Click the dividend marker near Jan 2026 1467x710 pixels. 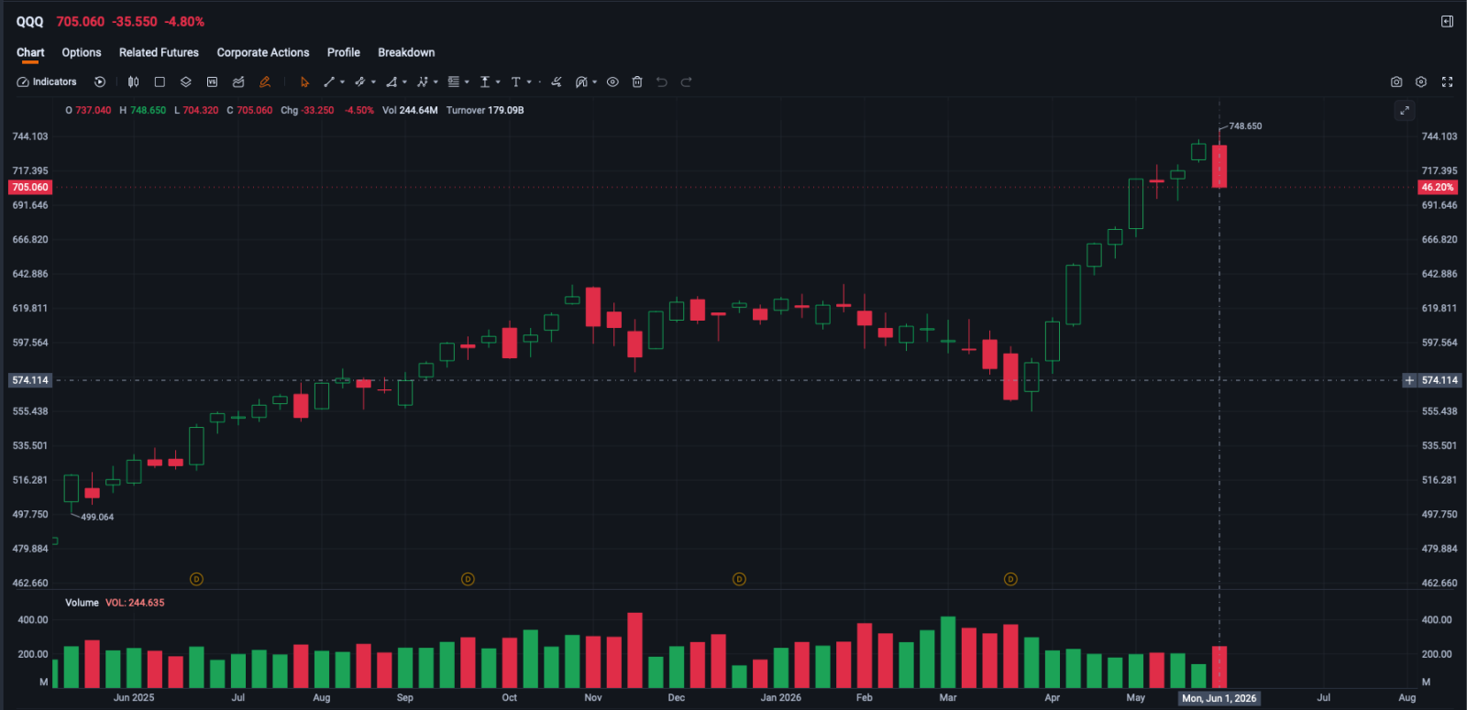point(739,579)
